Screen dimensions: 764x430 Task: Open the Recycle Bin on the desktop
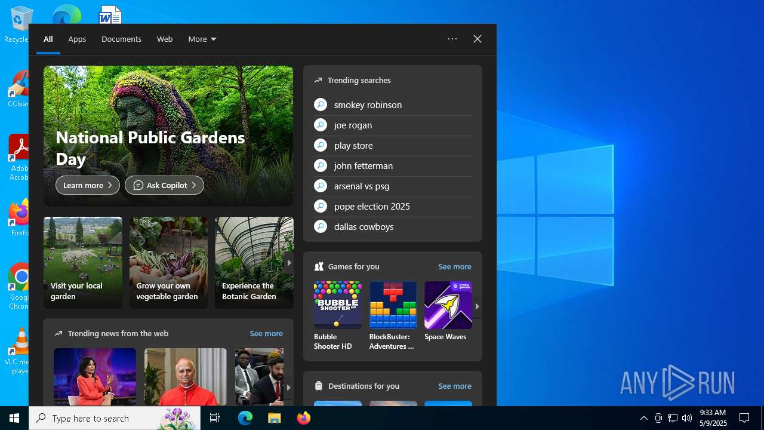coord(19,25)
